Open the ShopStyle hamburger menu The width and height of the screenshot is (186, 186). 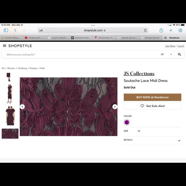[4, 46]
